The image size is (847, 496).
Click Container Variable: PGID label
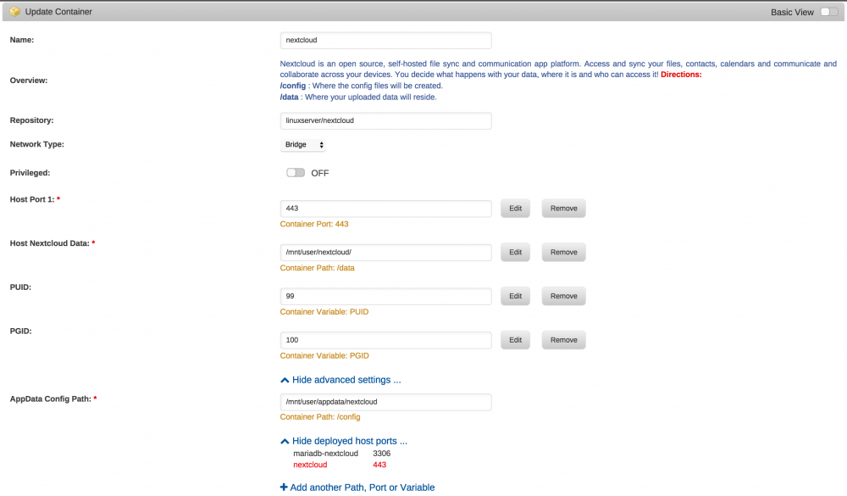[324, 355]
